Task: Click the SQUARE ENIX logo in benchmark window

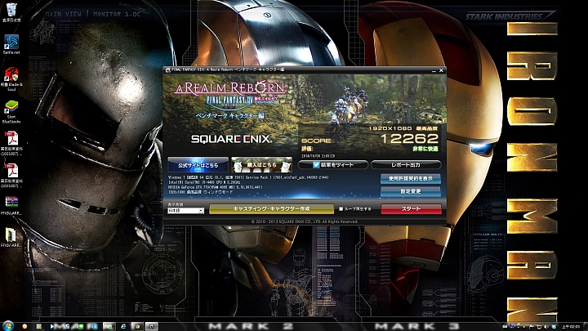Action: coord(231,139)
